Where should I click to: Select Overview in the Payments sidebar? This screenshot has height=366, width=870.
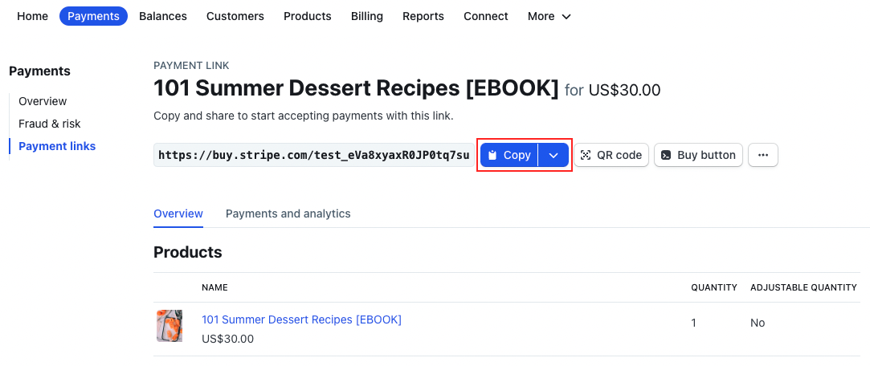[43, 101]
